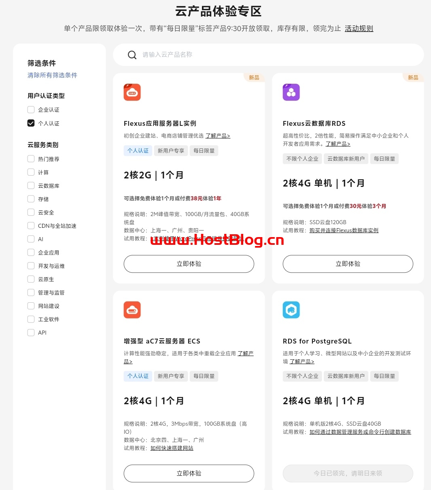431x490 pixels.
Task: Click the 增强型 aC7云服务器 ECS icon
Action: pyautogui.click(x=132, y=310)
